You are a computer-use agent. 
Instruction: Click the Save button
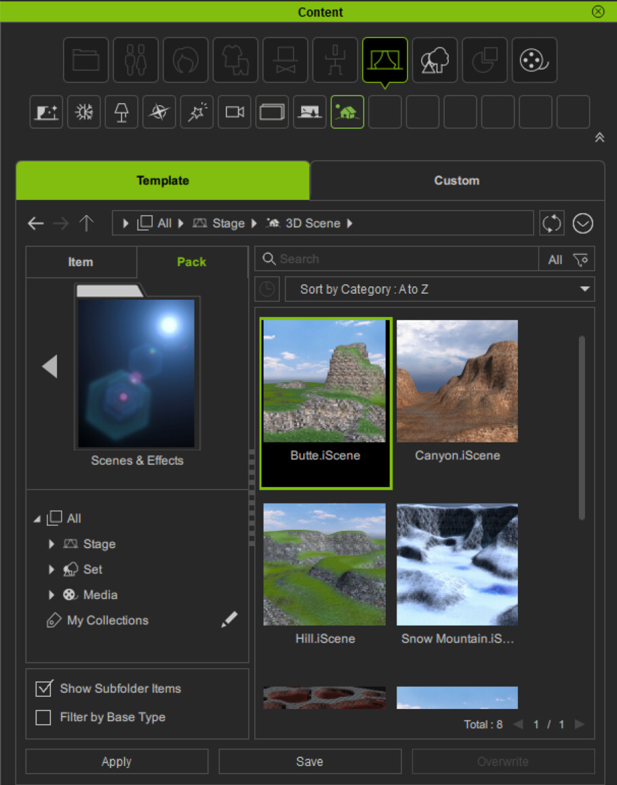310,762
